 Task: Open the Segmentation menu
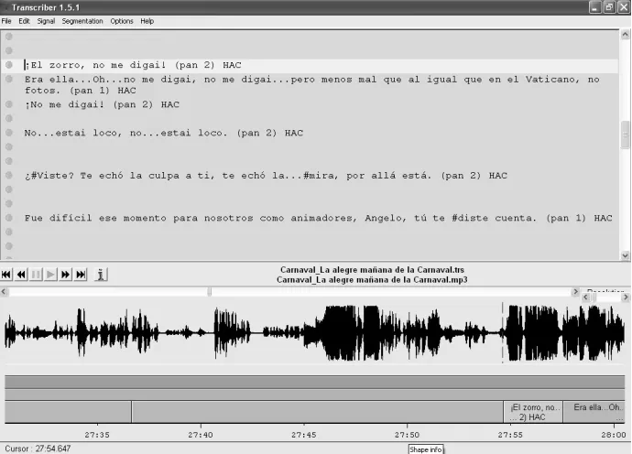(82, 21)
